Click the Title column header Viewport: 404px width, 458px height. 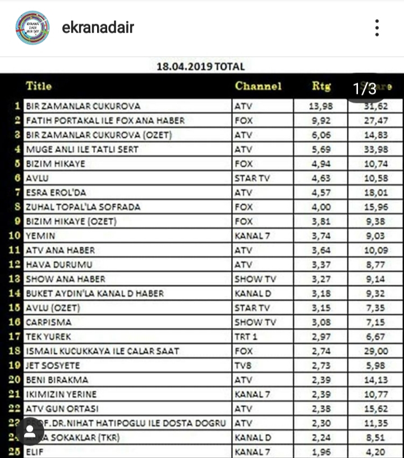(x=39, y=87)
